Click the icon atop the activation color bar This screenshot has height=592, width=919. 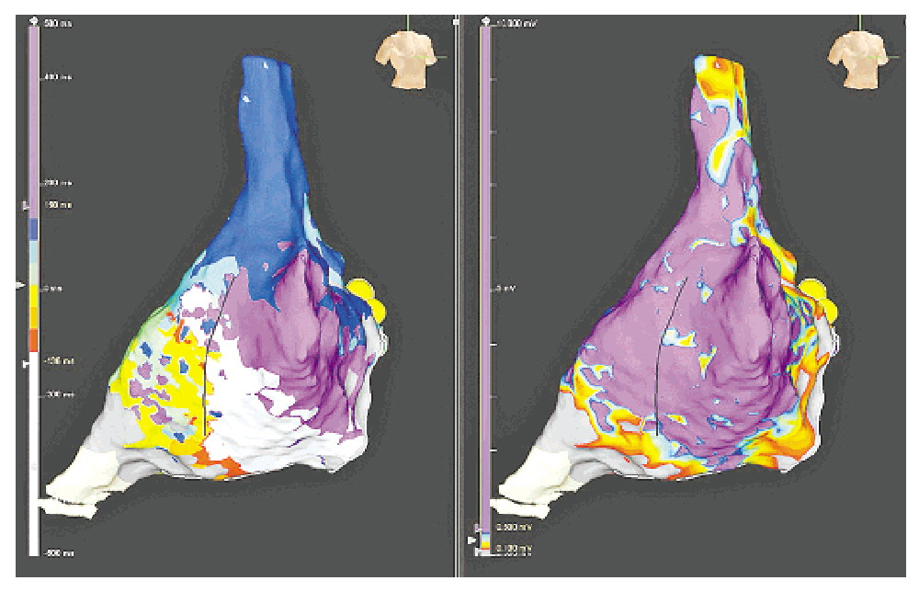click(x=34, y=19)
